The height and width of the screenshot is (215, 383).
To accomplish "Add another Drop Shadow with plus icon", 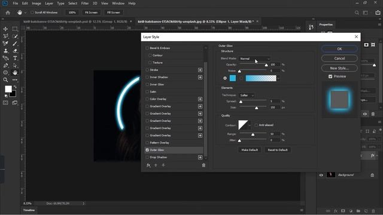I will (200, 157).
